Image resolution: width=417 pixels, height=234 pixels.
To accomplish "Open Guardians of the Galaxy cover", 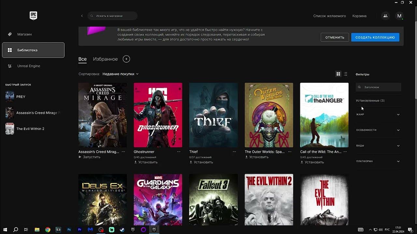I will [158, 200].
